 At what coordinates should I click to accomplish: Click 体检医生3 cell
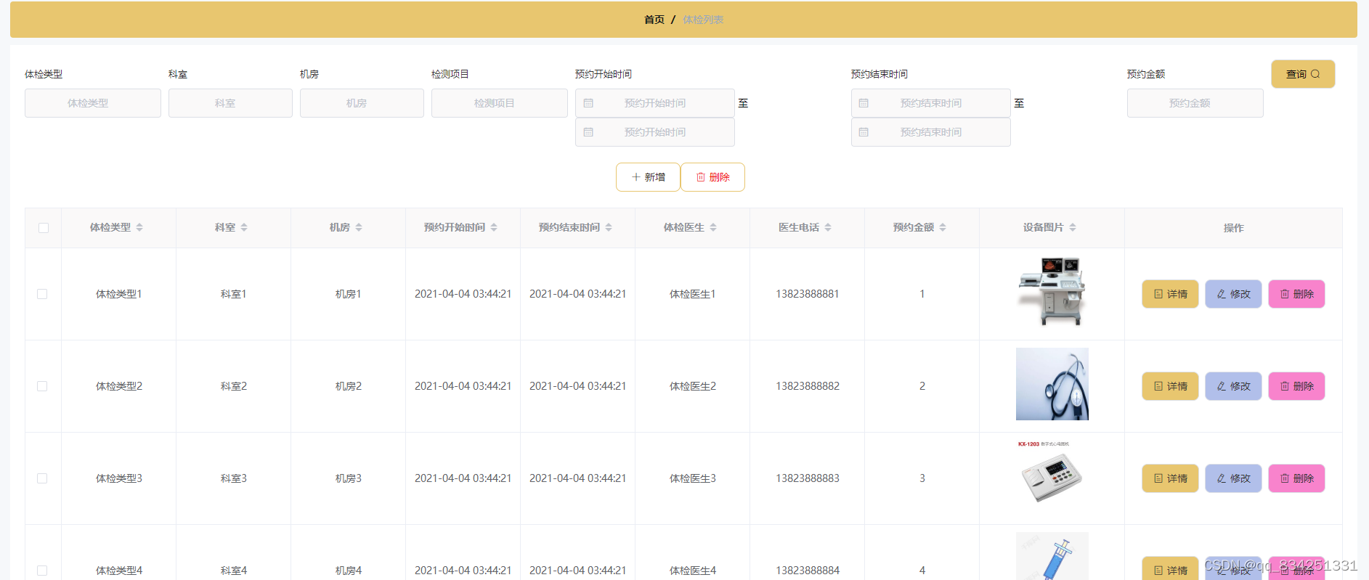pos(692,478)
